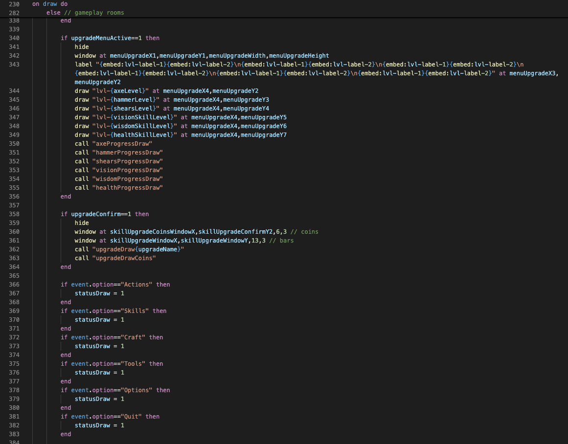Click the "Actions" string in event.option check
The image size is (568, 444).
tap(136, 285)
